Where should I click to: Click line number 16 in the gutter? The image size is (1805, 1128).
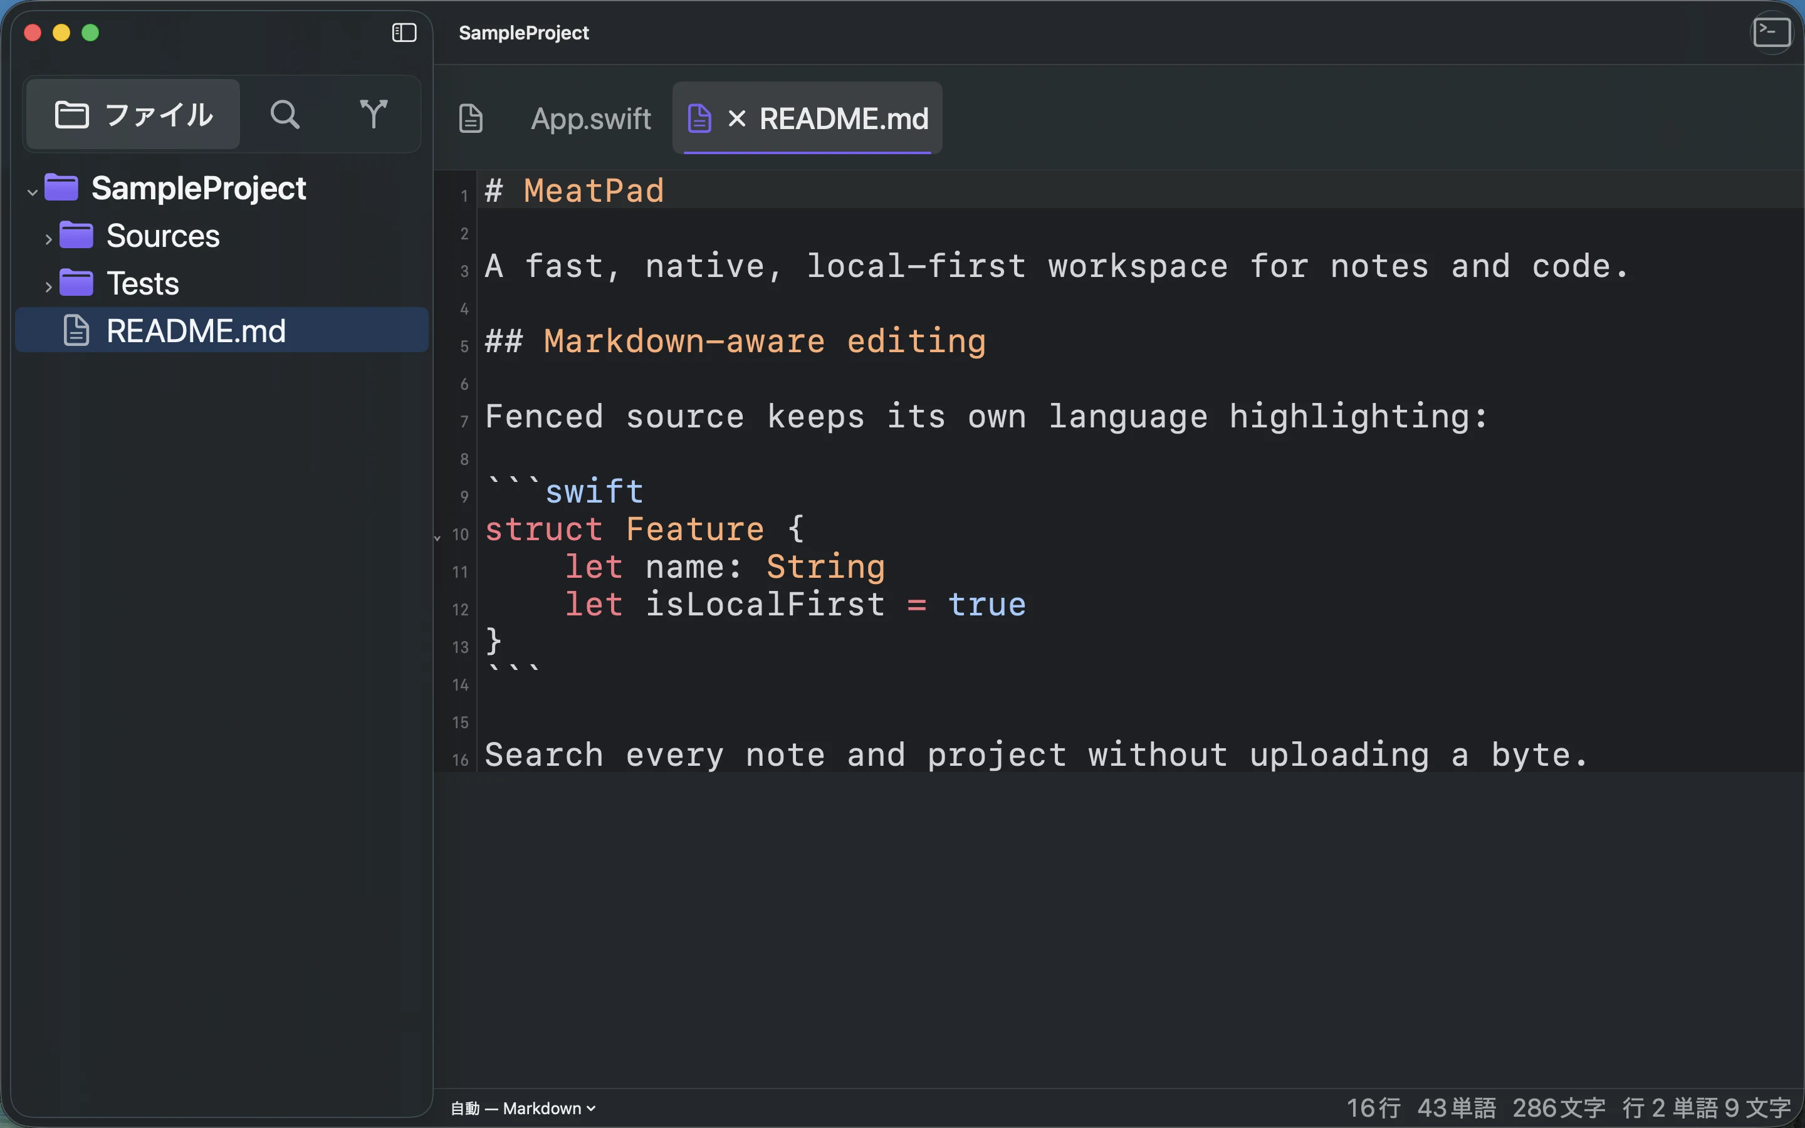coord(460,760)
